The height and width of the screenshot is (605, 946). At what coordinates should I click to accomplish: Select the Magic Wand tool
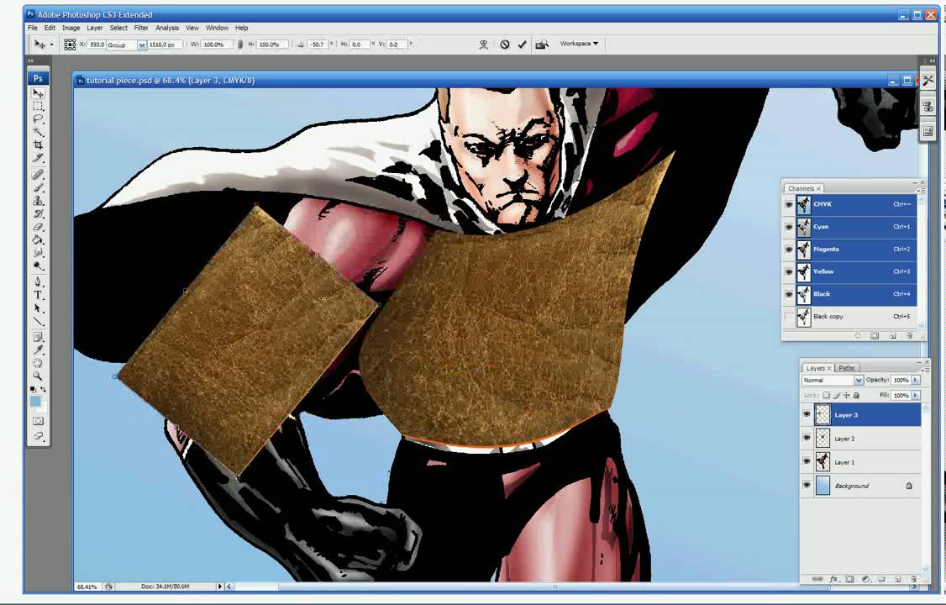[38, 131]
